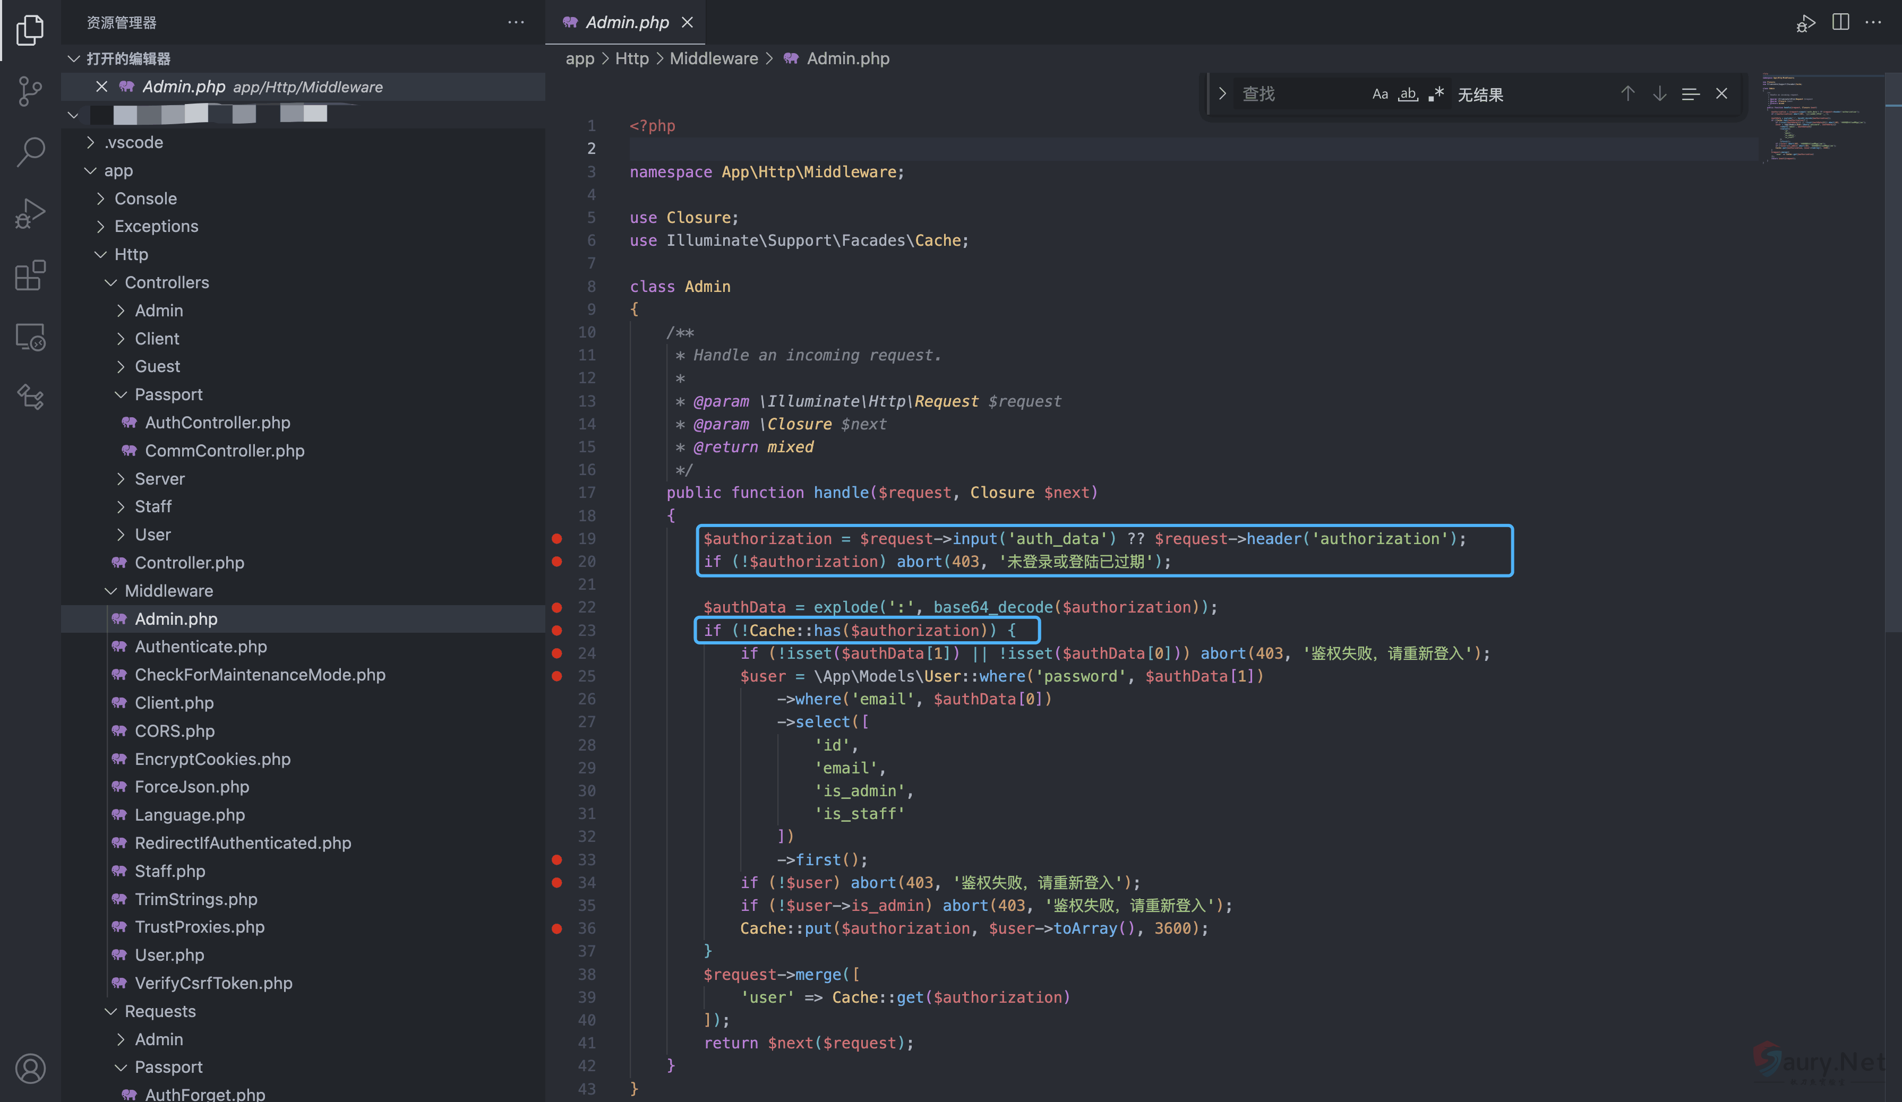Remove the breakpoint on line 19
Viewport: 1902px width, 1102px height.
(557, 539)
